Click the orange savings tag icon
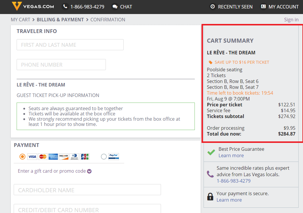This screenshot has height=213, width=303. click(x=211, y=62)
